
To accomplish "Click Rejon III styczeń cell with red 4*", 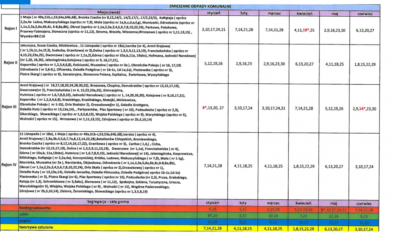I will tap(214, 108).
